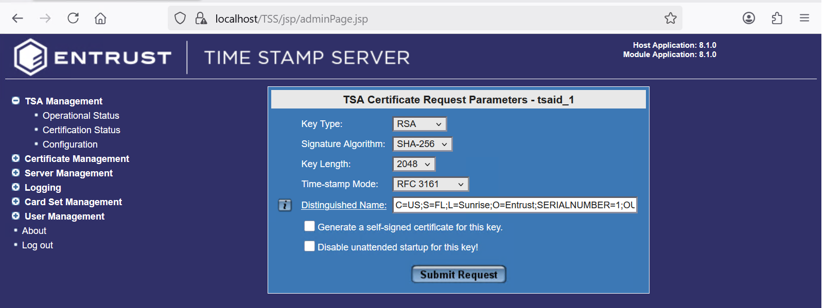
Task: Follow the Distinguished Name link
Action: click(x=344, y=205)
